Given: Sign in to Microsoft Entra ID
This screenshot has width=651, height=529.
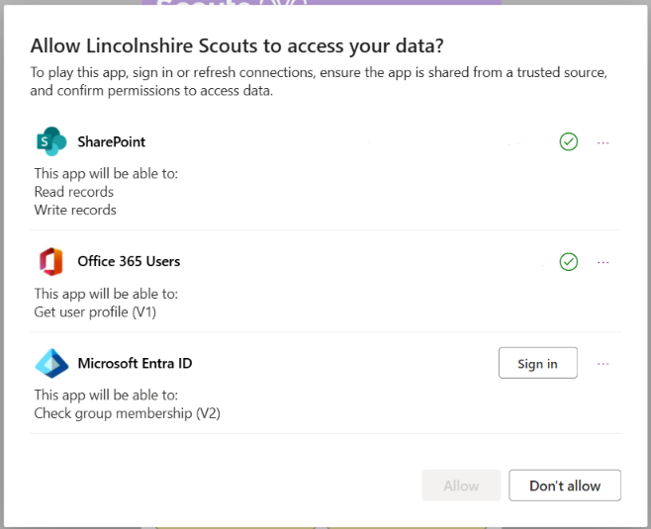Looking at the screenshot, I should [x=537, y=363].
